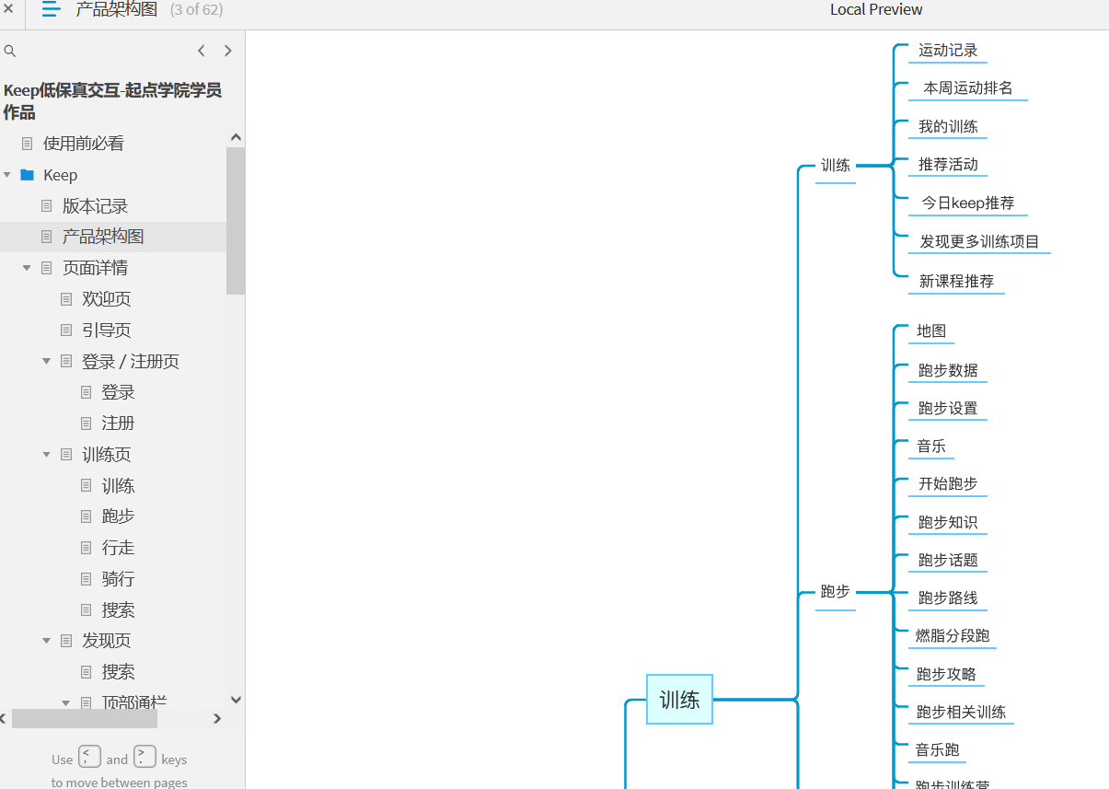Click the page icon beside 欢迎页
Image resolution: width=1109 pixels, height=789 pixels.
(x=65, y=299)
